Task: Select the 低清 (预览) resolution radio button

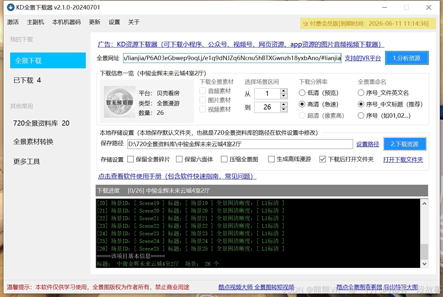Action: 302,93
